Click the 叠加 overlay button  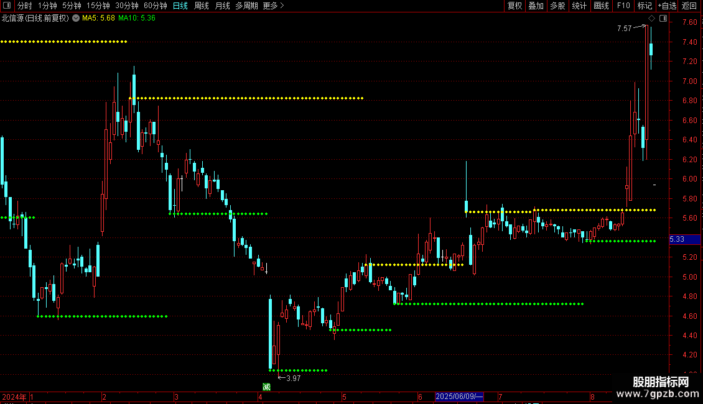click(536, 6)
